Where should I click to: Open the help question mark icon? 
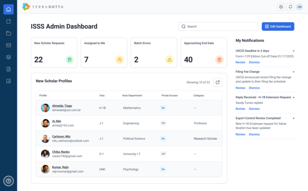(x=8, y=181)
